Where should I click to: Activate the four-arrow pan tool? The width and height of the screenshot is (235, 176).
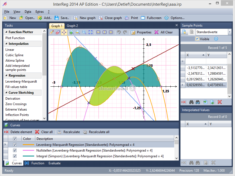click(x=64, y=32)
